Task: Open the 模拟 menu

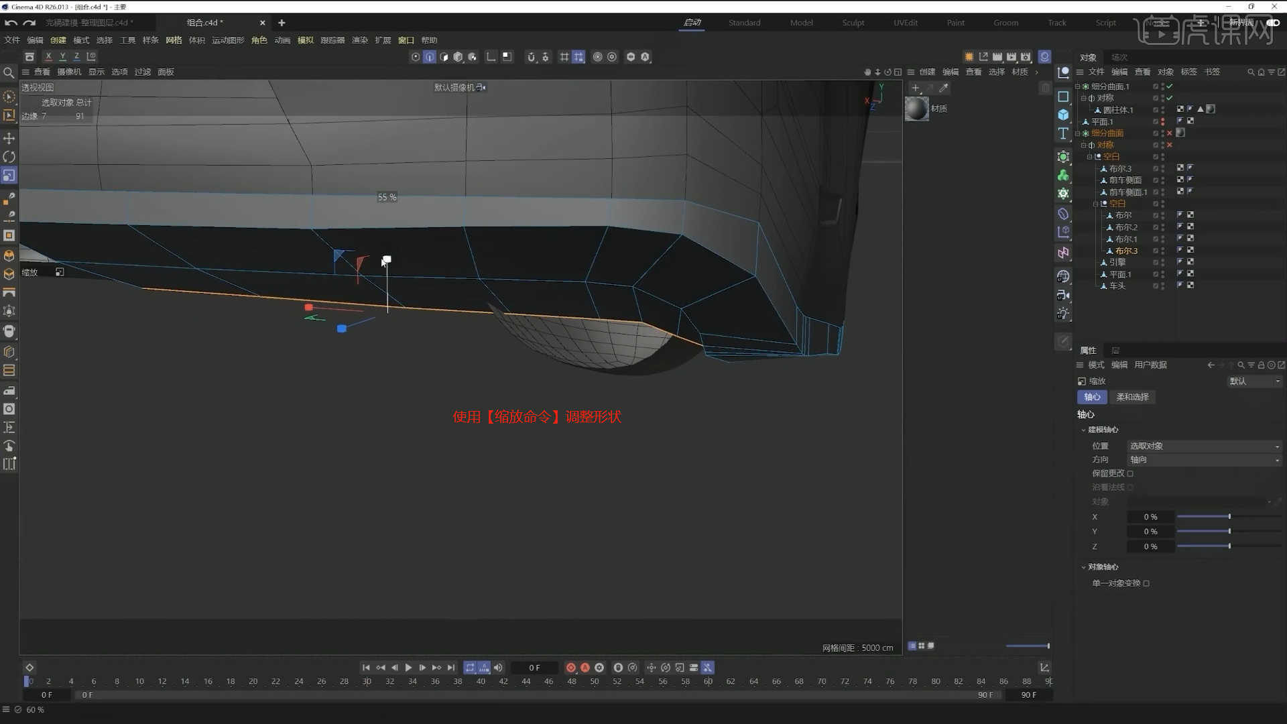Action: 306,40
